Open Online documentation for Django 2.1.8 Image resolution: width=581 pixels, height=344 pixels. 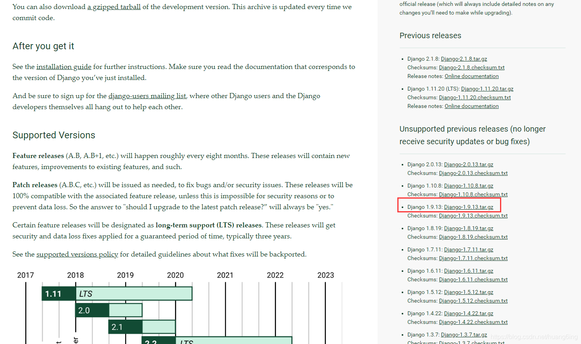pyautogui.click(x=472, y=76)
